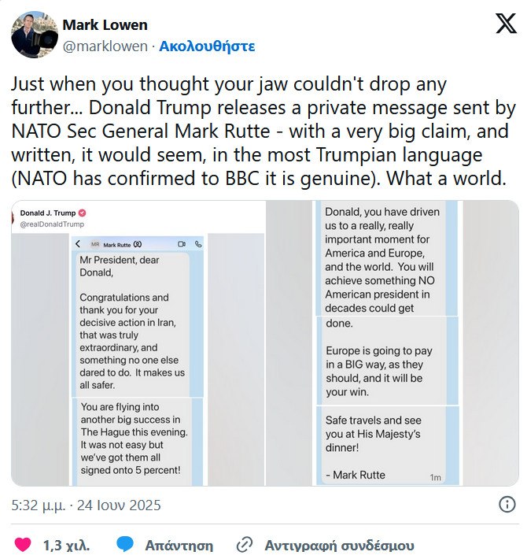Click the back chevron in message screenshot
The width and height of the screenshot is (527, 559).
pyautogui.click(x=78, y=245)
